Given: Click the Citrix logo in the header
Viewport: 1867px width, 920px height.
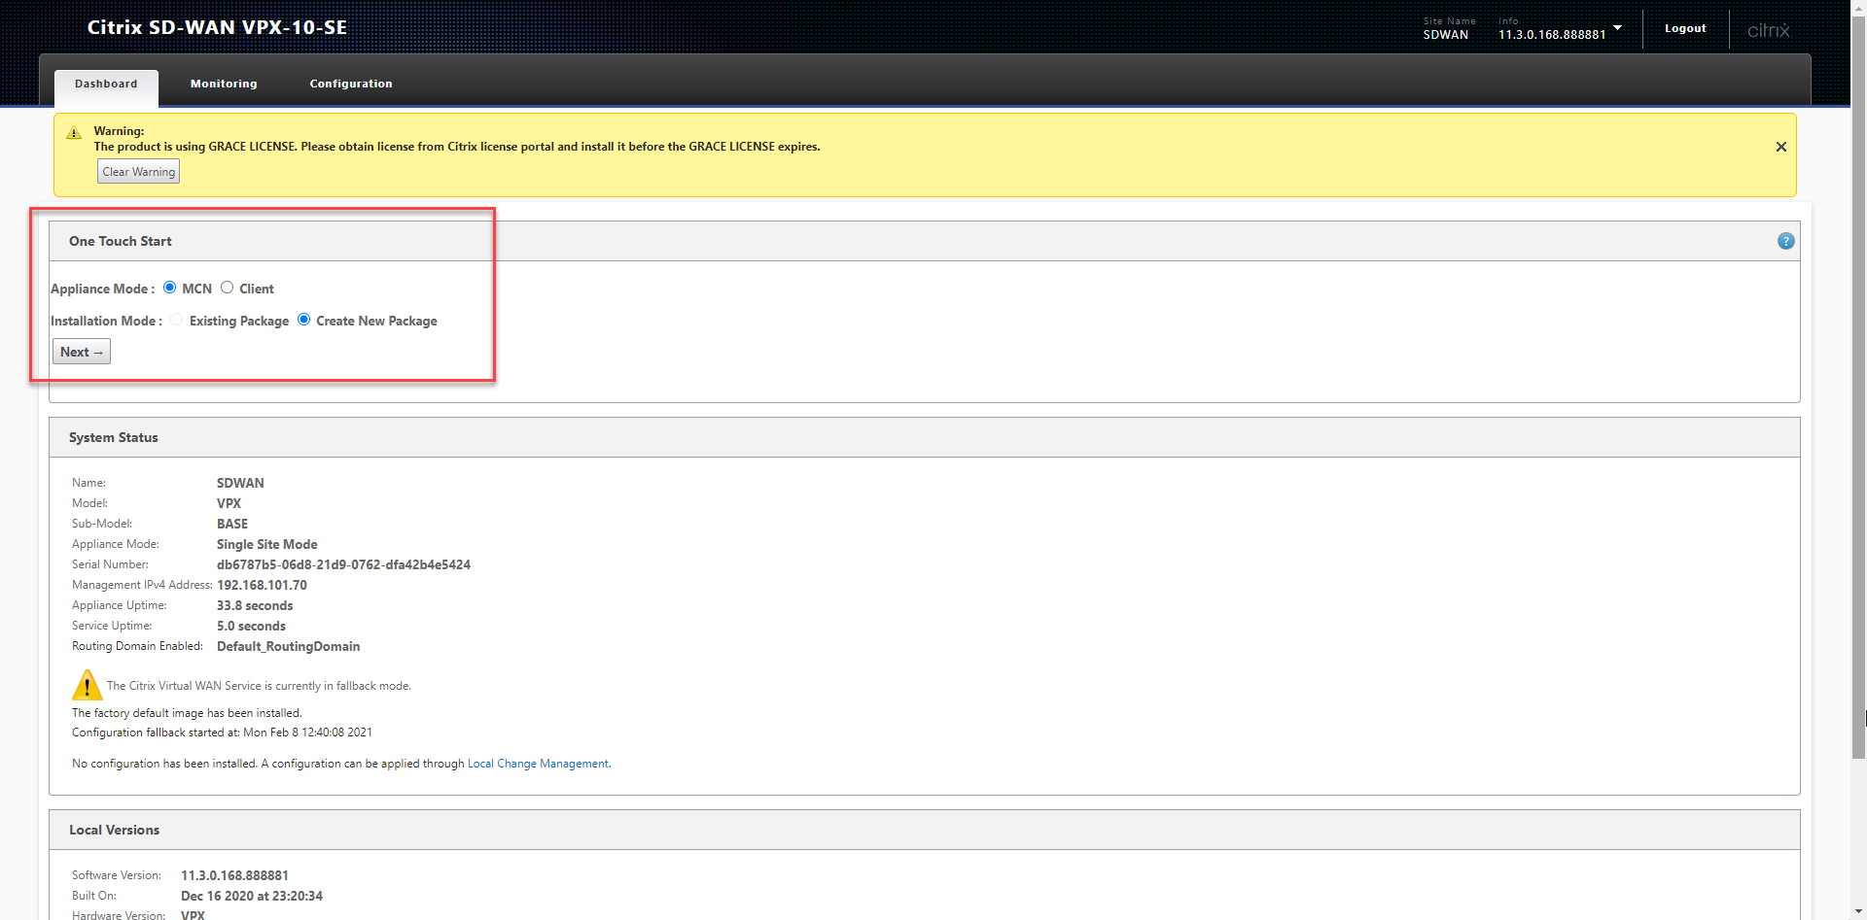Looking at the screenshot, I should 1768,30.
